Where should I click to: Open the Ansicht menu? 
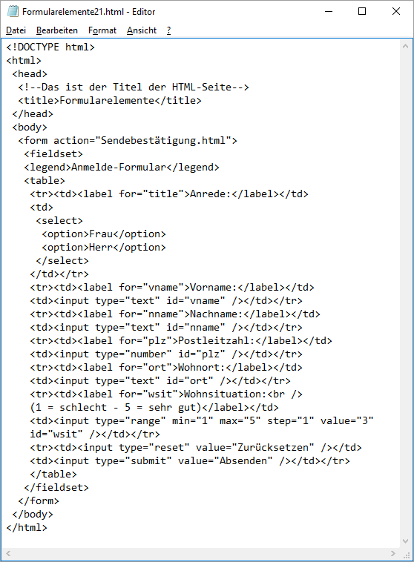[x=142, y=30]
